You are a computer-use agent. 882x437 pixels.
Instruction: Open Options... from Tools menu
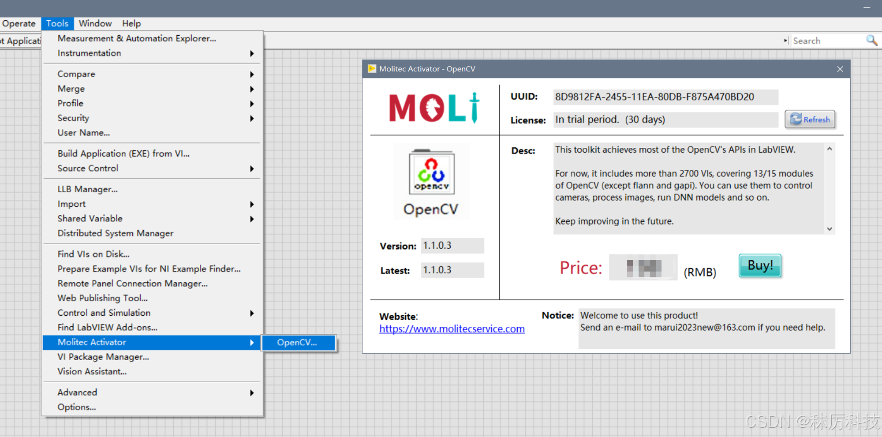point(153,407)
